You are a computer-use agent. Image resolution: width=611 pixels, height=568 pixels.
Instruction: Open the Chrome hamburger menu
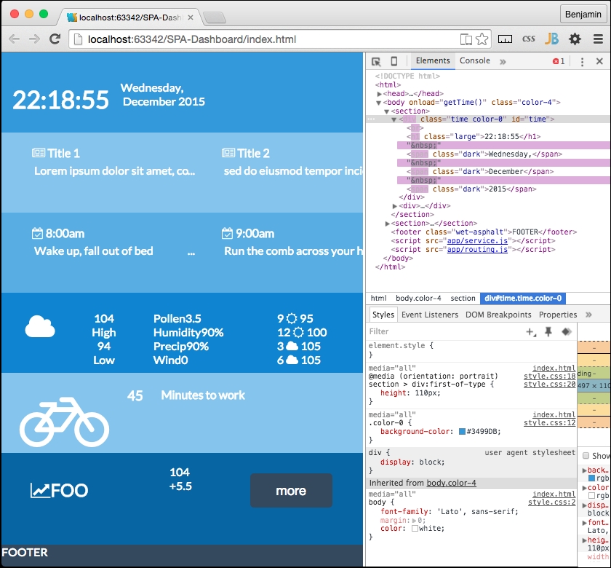coord(598,39)
